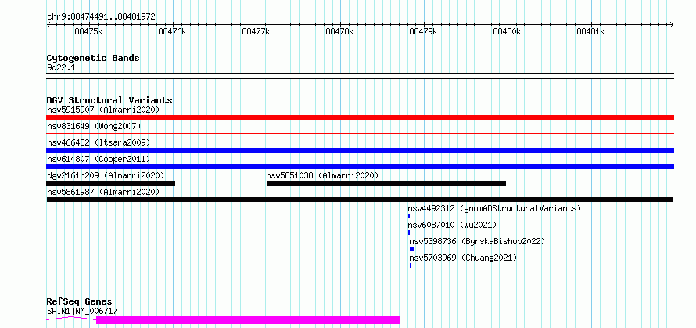Click the ruler's left-pointing arrow end
696x328 pixels.
49,24
